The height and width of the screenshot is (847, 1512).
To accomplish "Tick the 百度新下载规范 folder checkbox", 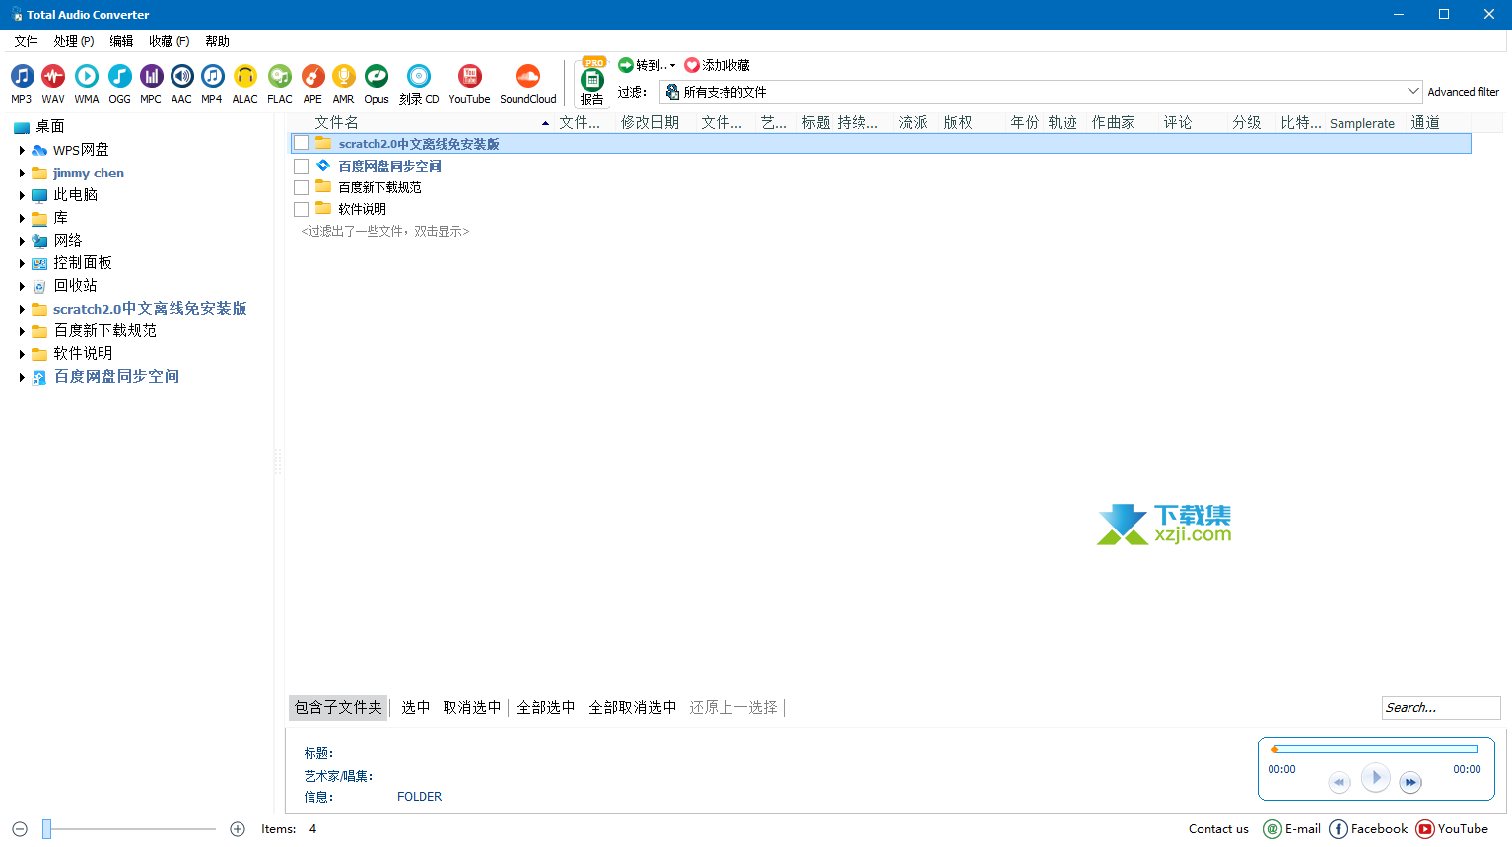I will click(302, 187).
